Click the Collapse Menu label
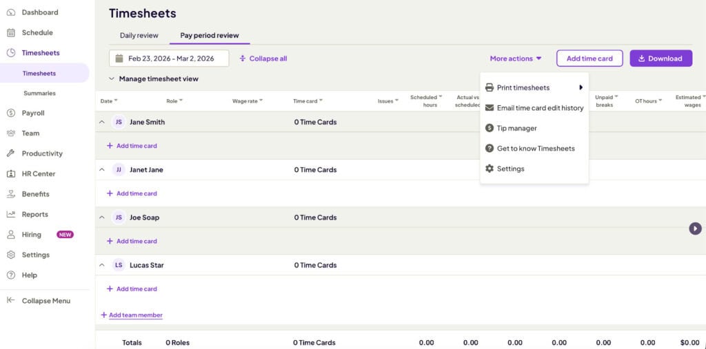706x349 pixels. coord(46,301)
